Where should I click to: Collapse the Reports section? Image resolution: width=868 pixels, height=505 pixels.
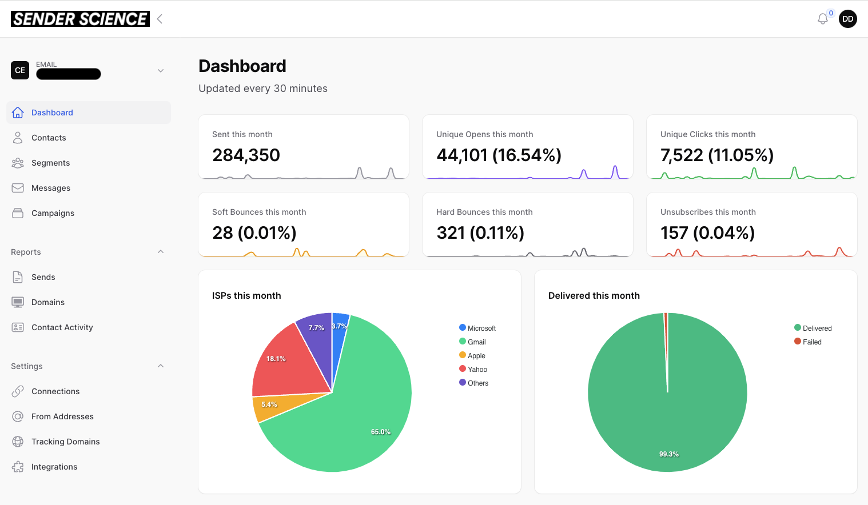coord(161,252)
